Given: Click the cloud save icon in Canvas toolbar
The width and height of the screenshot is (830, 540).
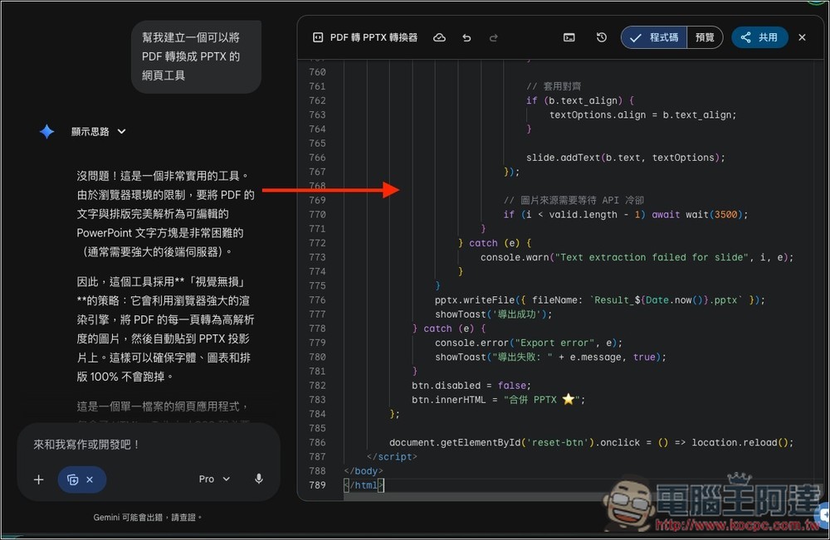Looking at the screenshot, I should point(440,37).
